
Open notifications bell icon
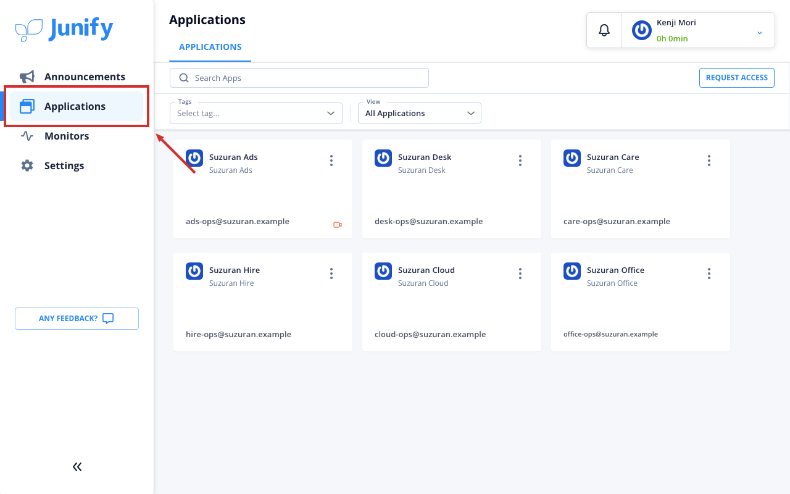[604, 30]
